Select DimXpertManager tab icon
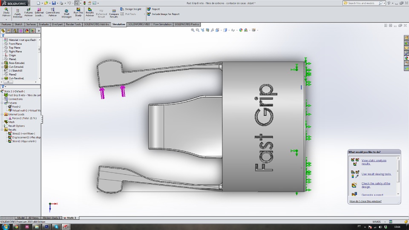Screen dimensions: 409x230 point(21,31)
